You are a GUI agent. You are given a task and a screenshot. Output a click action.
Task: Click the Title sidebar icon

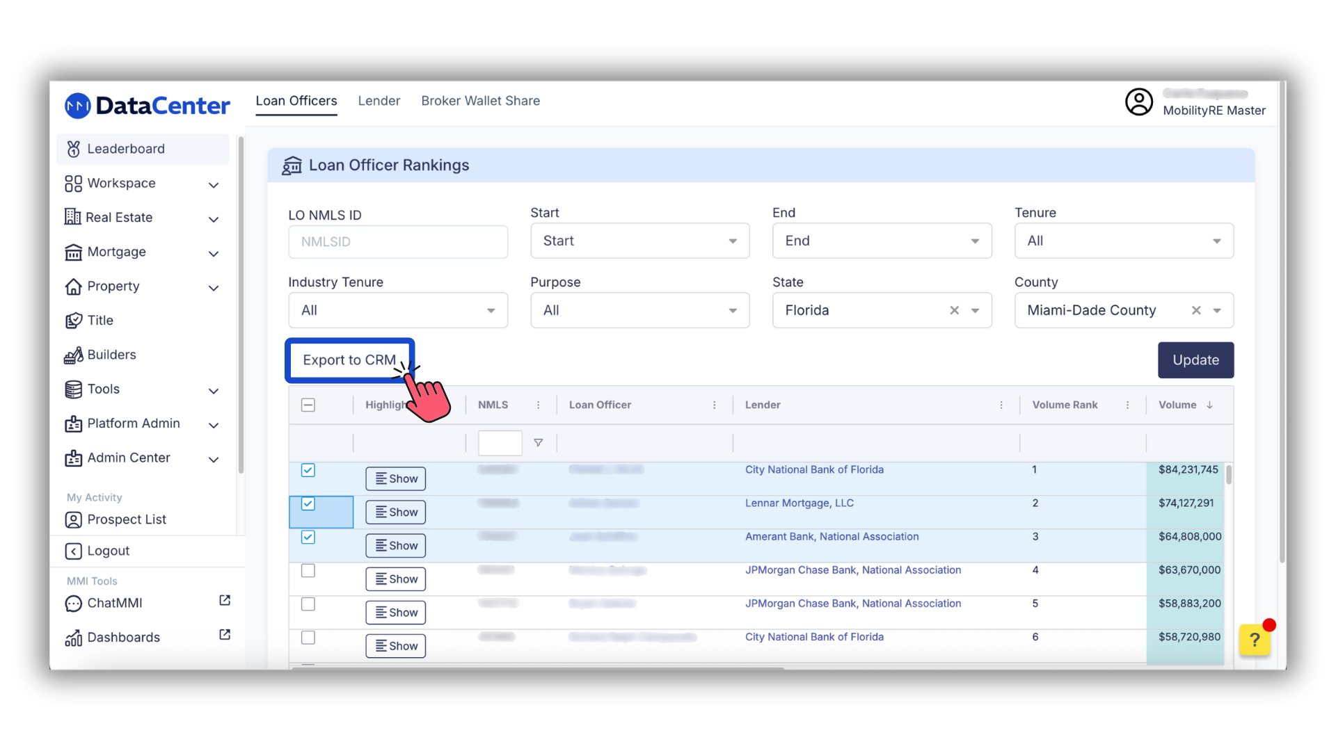[73, 321]
